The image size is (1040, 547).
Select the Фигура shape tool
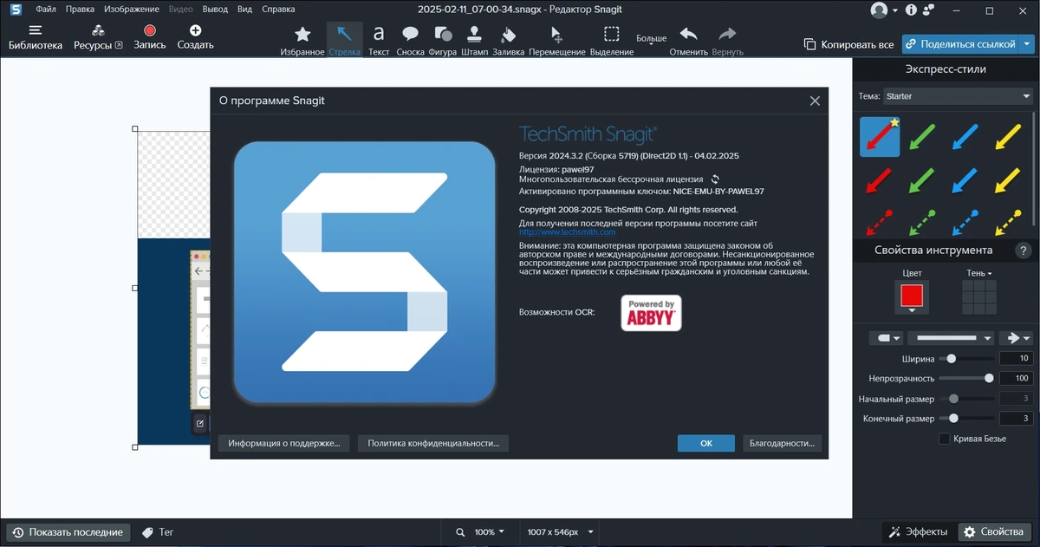click(x=442, y=40)
